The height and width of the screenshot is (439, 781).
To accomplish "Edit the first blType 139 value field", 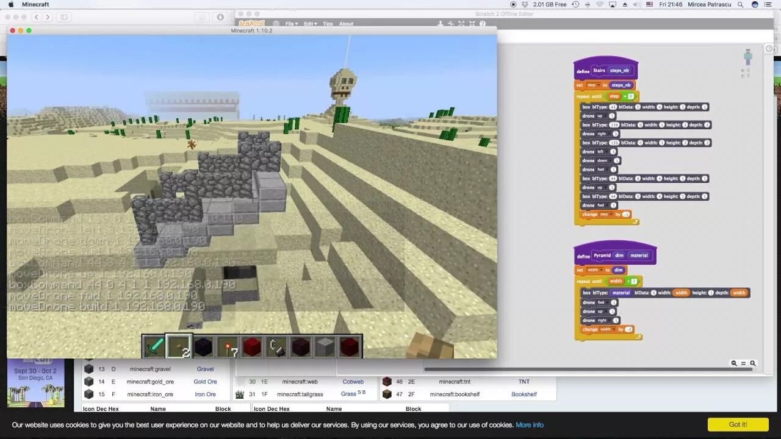I will coord(614,125).
